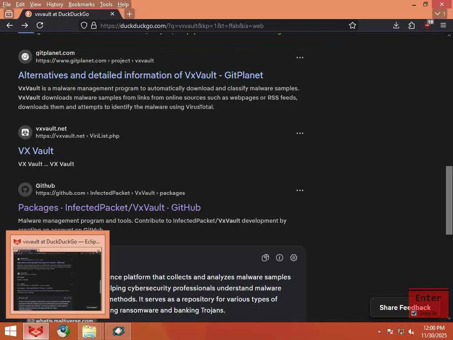Open the File menu

tap(6, 4)
